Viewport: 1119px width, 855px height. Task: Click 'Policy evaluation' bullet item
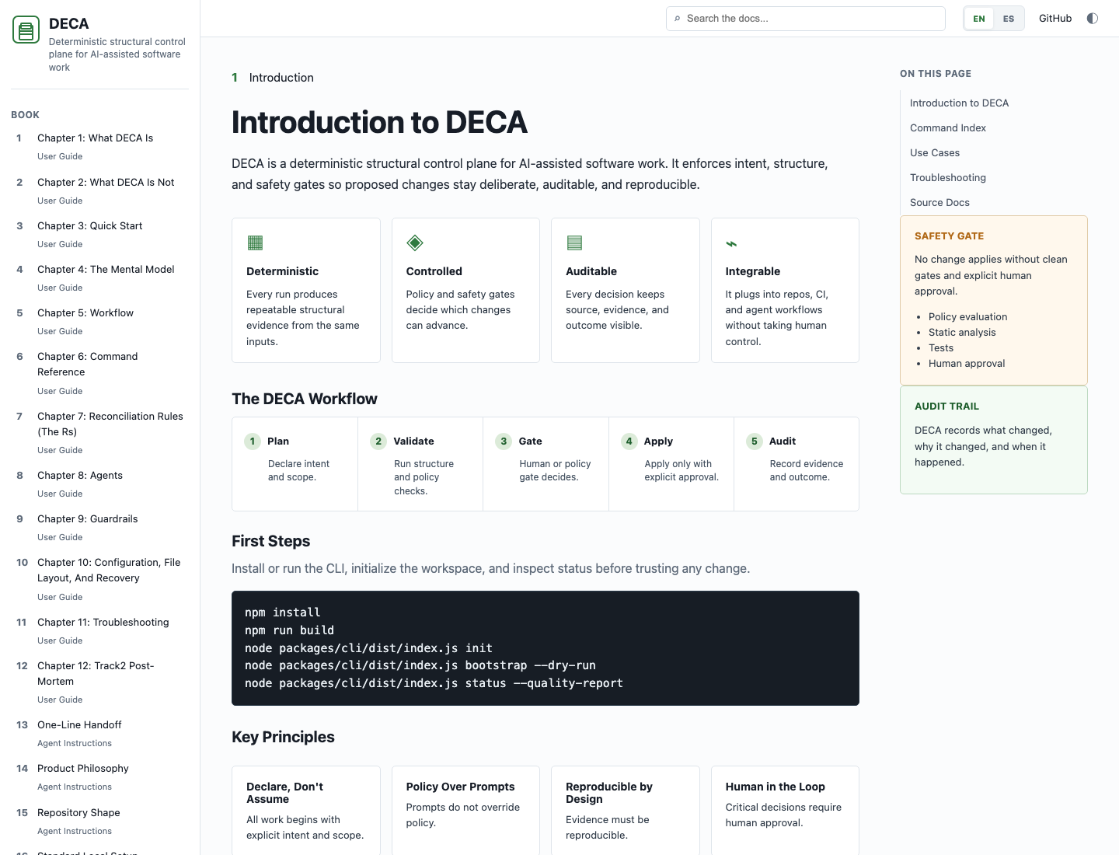[x=967, y=316]
